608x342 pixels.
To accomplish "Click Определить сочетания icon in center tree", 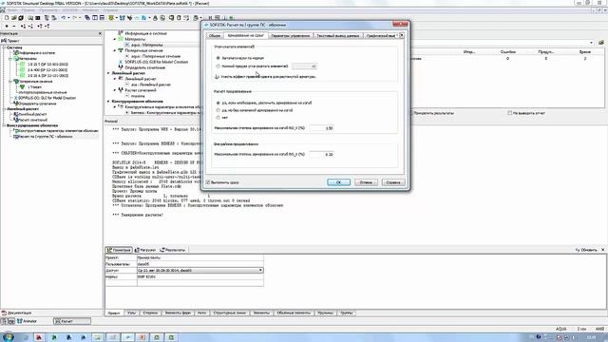I will pyautogui.click(x=121, y=67).
